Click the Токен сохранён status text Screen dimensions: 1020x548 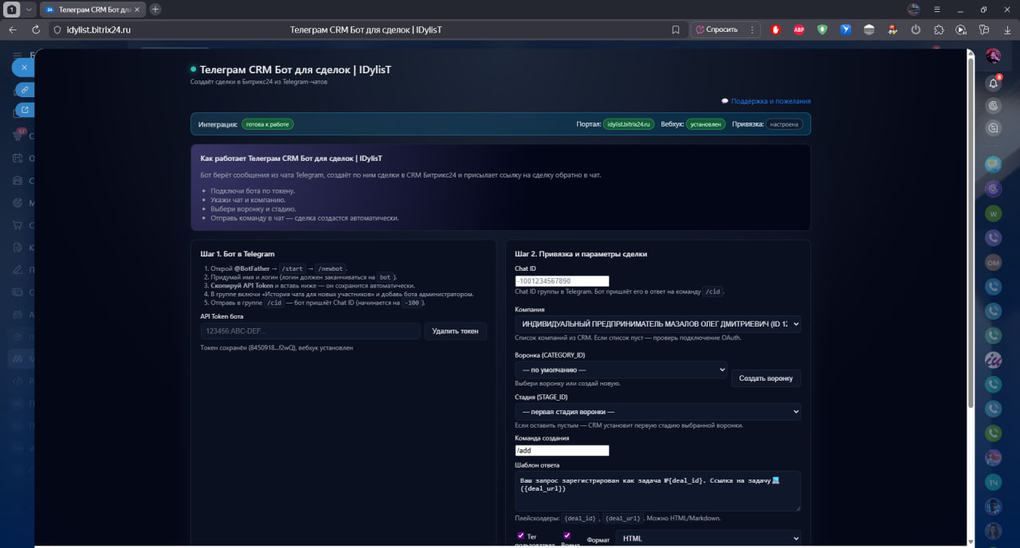pos(277,348)
